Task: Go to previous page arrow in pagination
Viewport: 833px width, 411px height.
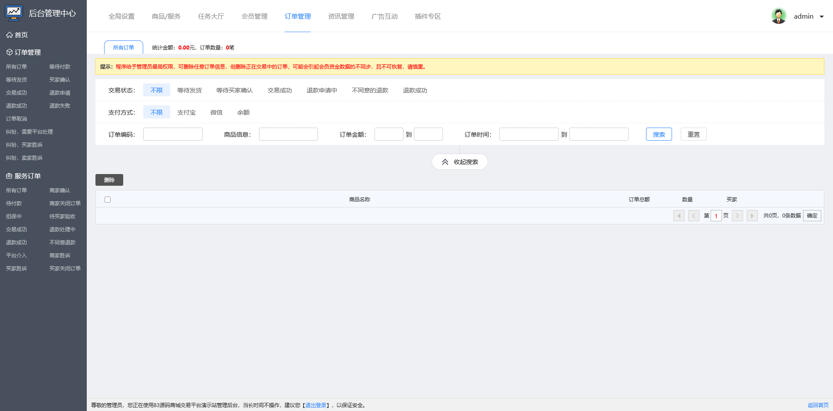Action: 694,216
